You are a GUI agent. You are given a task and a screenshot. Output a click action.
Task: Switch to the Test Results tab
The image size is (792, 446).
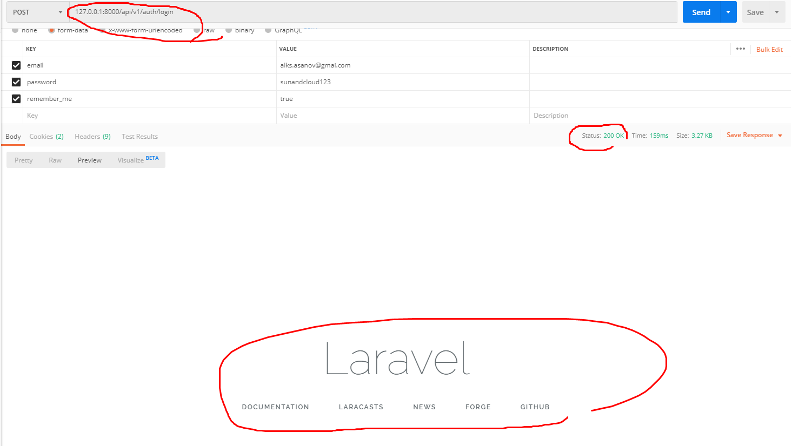pyautogui.click(x=139, y=137)
